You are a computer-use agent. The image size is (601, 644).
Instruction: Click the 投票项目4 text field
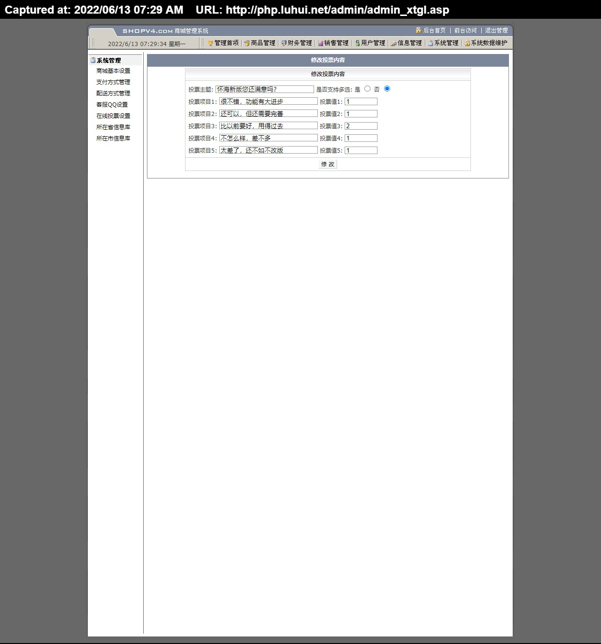(x=269, y=138)
